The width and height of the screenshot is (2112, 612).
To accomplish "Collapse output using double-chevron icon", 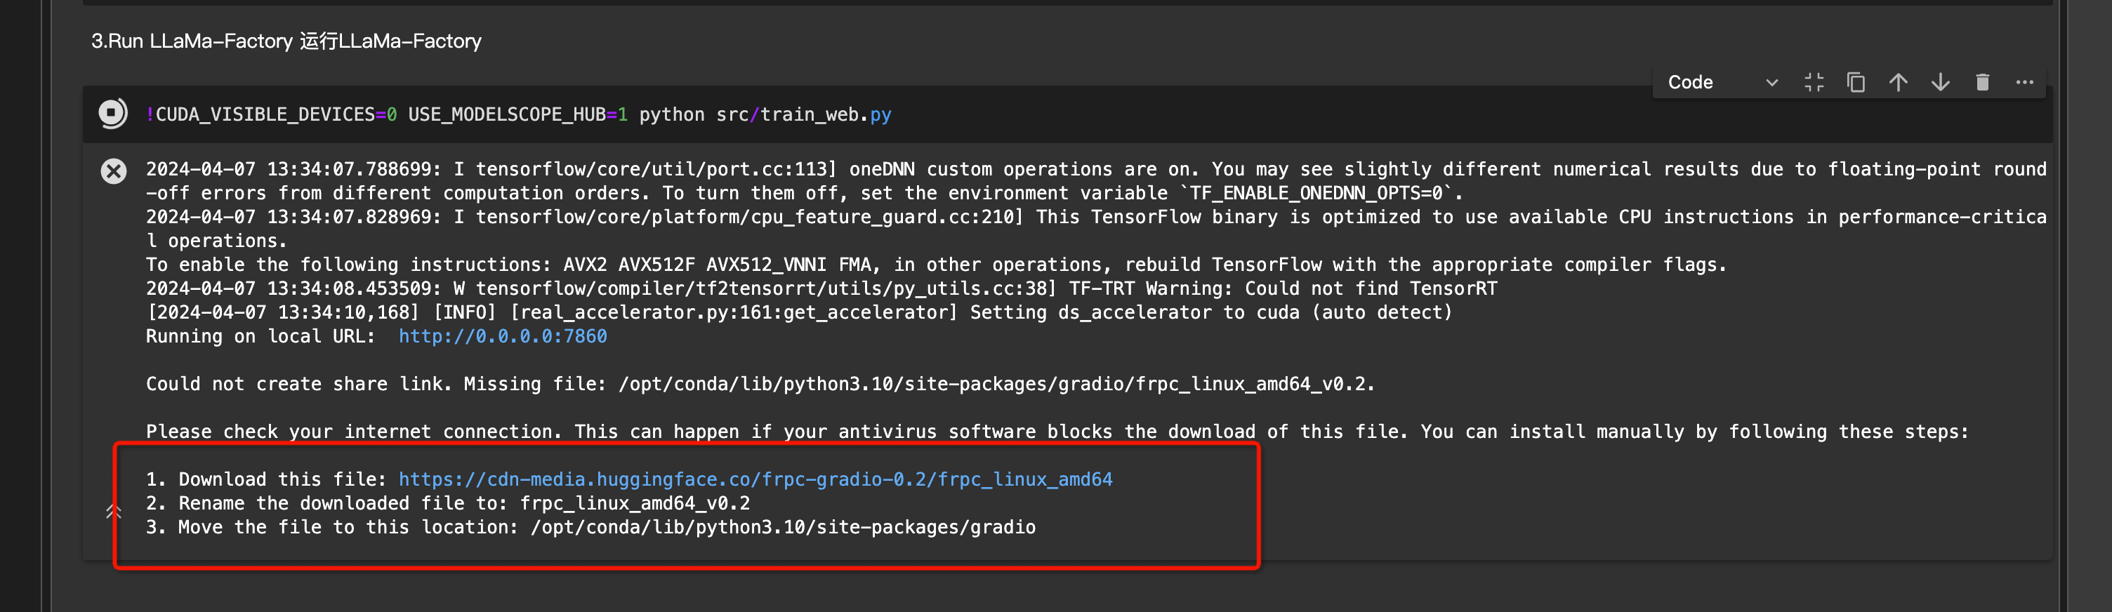I will 114,512.
